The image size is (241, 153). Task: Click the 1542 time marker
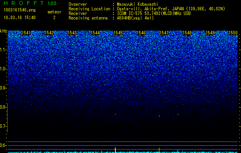pyautogui.click(x=49, y=33)
